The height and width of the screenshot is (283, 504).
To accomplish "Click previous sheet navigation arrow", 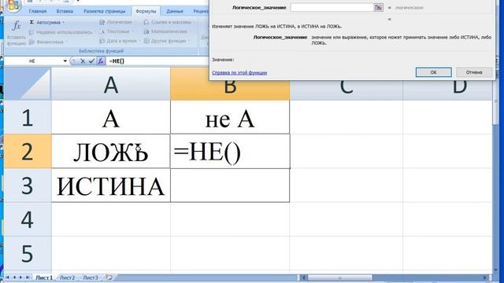I will click(x=14, y=277).
